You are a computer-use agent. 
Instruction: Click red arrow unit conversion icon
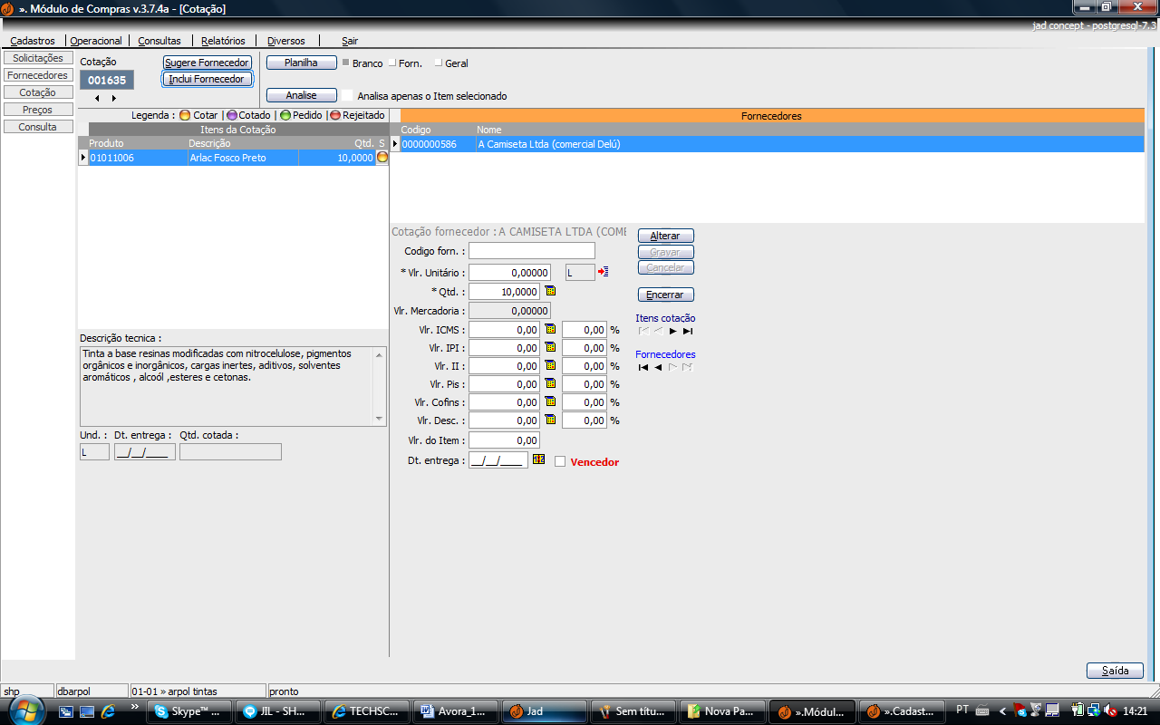pos(604,272)
